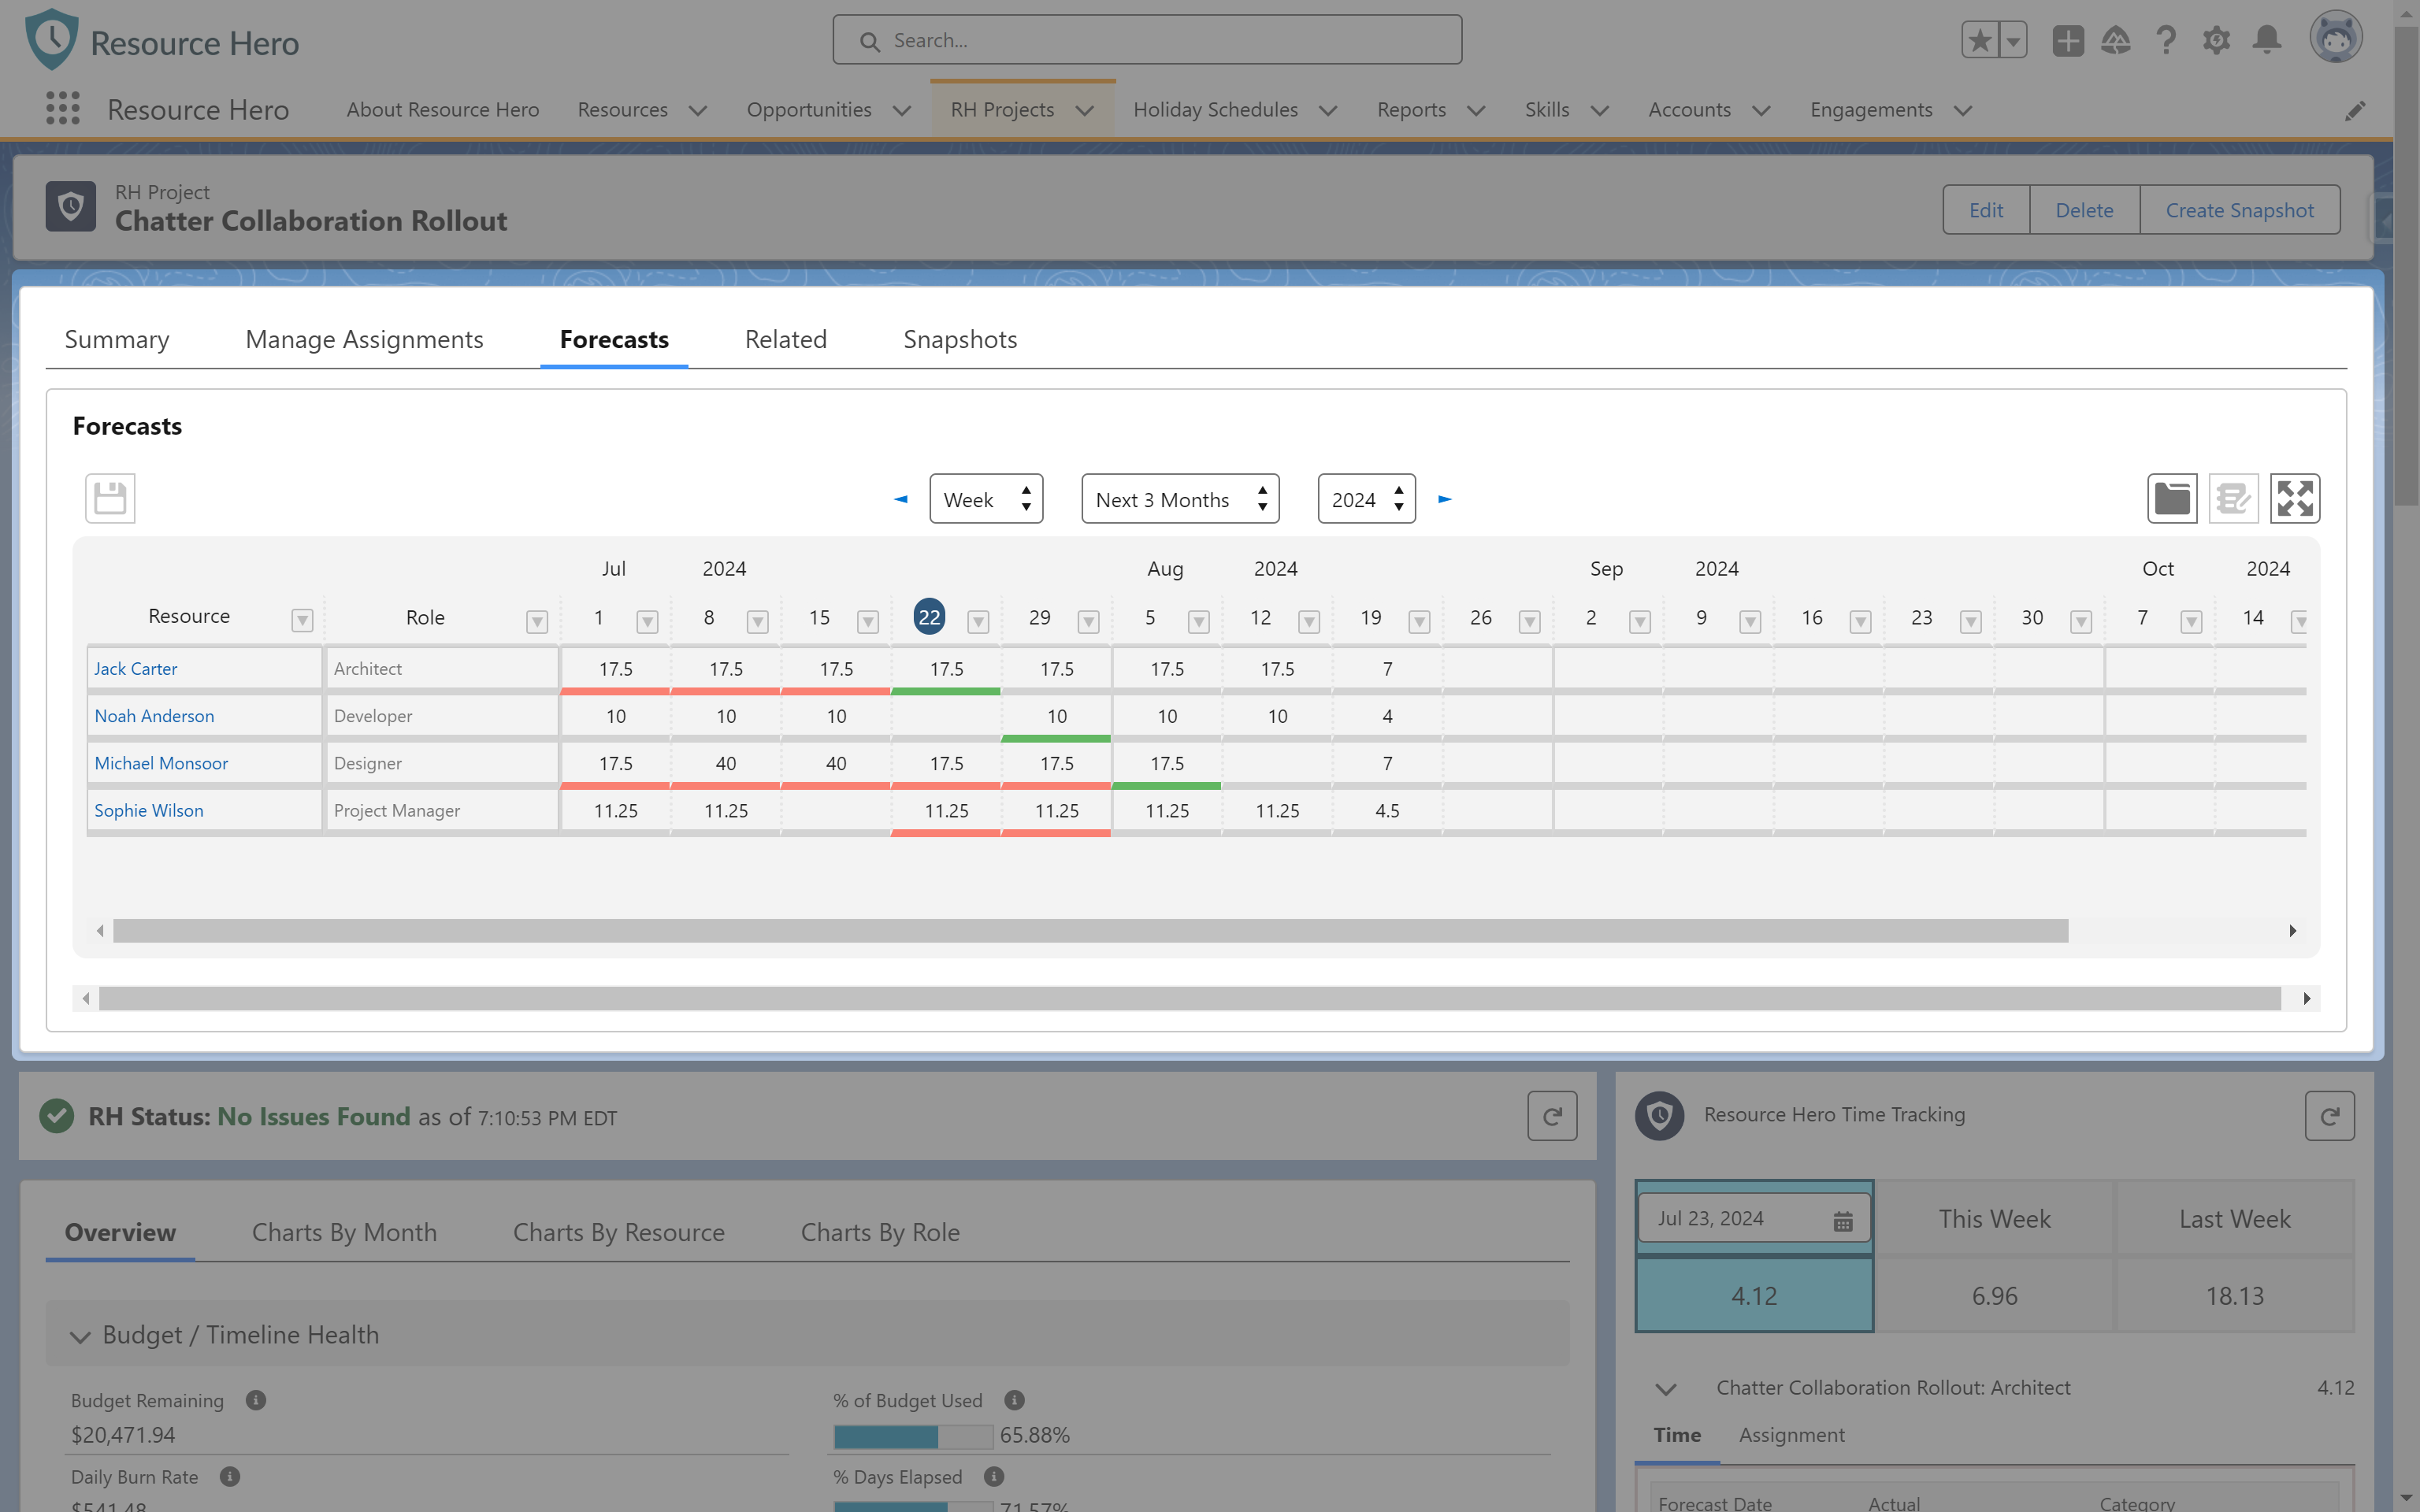Switch to the Summary tab

pyautogui.click(x=117, y=340)
